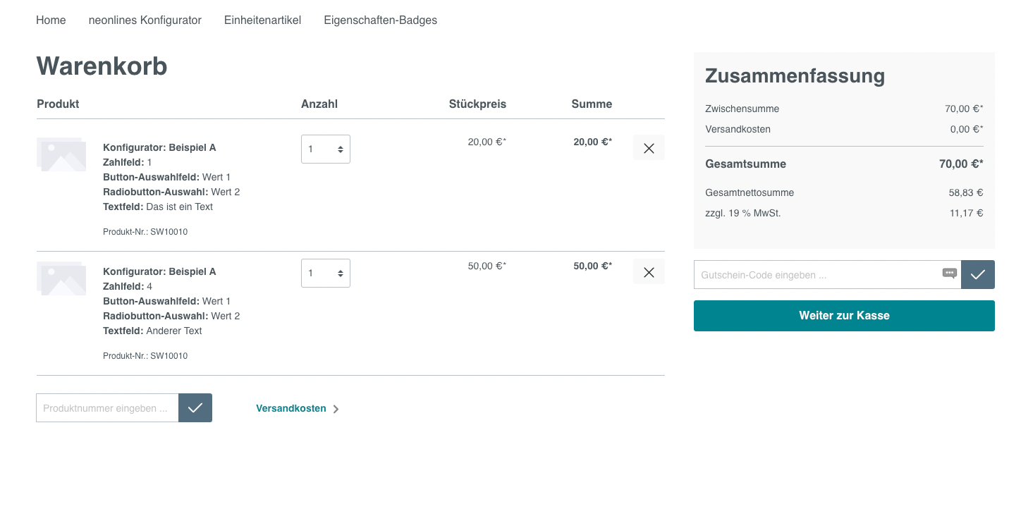Click the second product's placeholder image
The image size is (1009, 516).
coord(61,278)
